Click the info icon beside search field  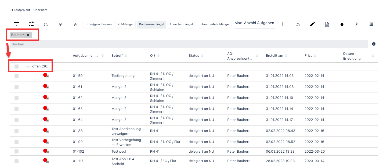(x=374, y=44)
